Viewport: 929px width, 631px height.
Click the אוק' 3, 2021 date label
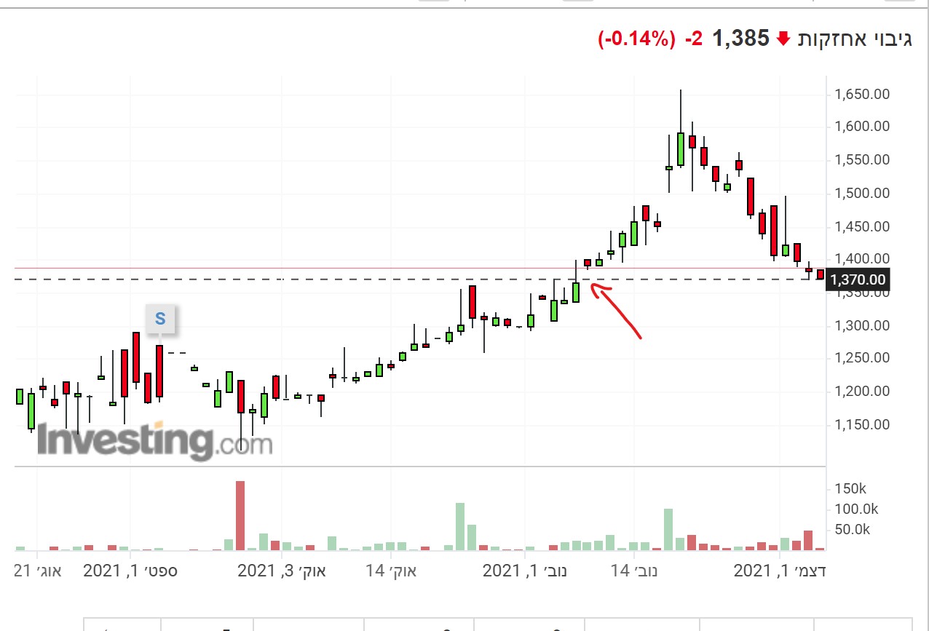tap(282, 571)
